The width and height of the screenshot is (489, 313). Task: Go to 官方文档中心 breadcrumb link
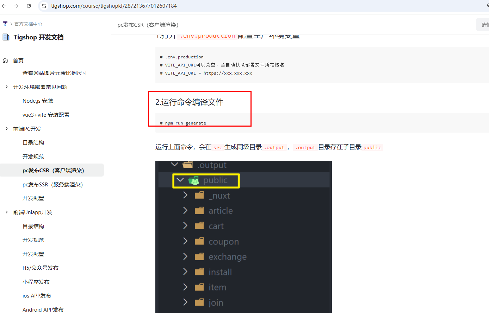click(x=28, y=24)
